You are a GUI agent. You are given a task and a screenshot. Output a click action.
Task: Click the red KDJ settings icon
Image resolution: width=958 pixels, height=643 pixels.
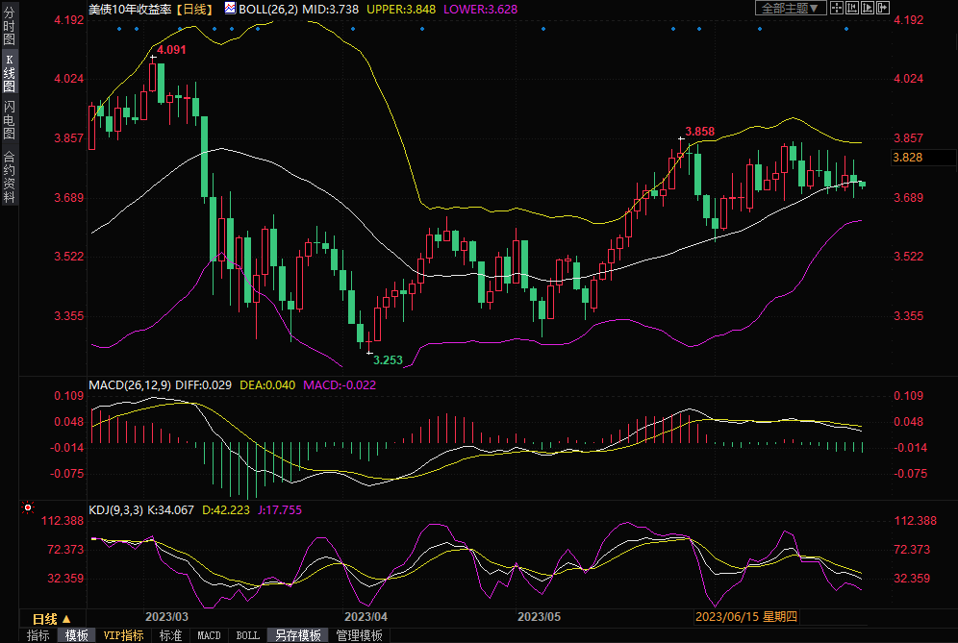[27, 507]
